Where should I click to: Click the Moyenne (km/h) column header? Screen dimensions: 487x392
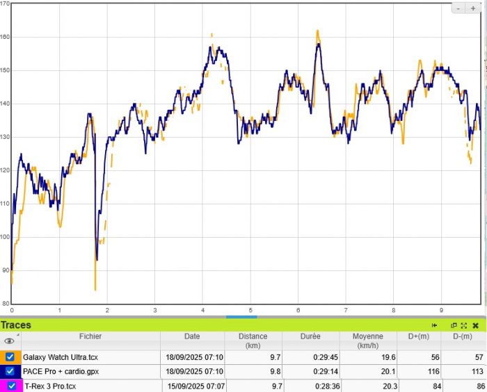point(369,341)
